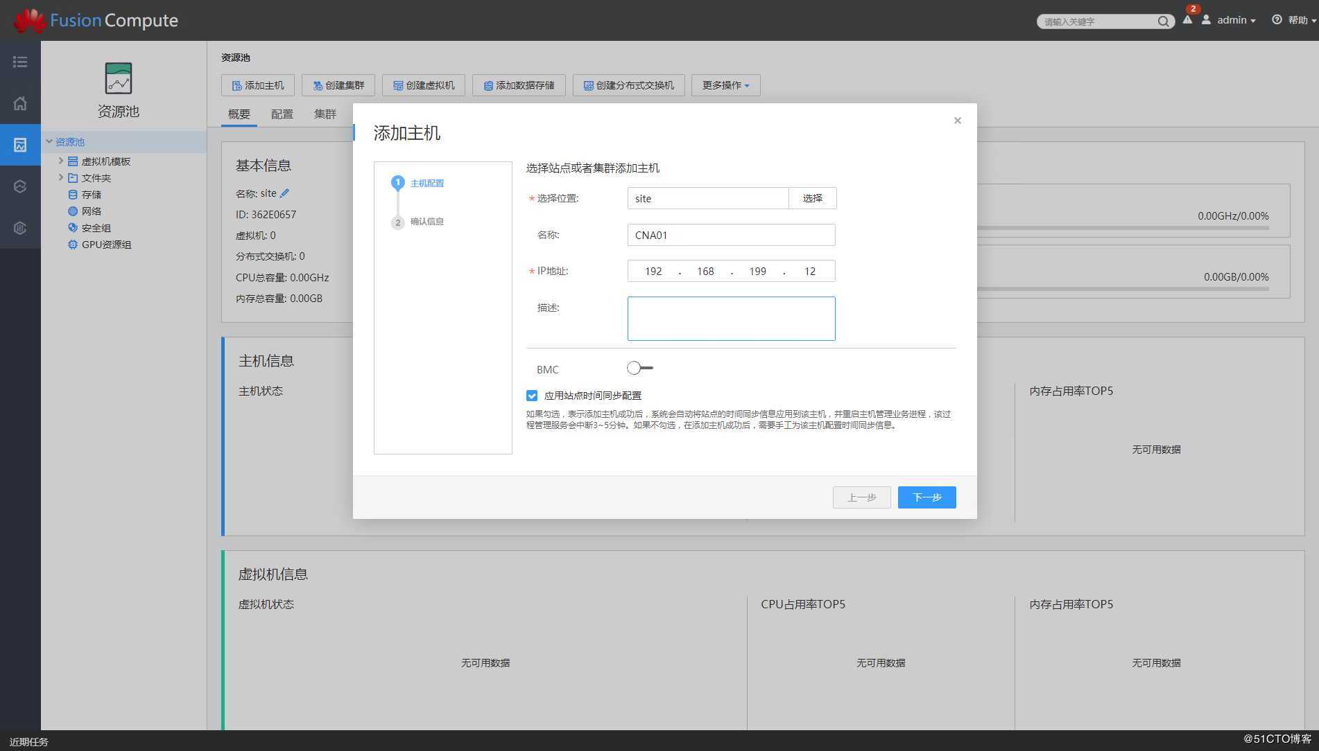Click the 创建分布式交换机 button
This screenshot has width=1319, height=751.
629,85
